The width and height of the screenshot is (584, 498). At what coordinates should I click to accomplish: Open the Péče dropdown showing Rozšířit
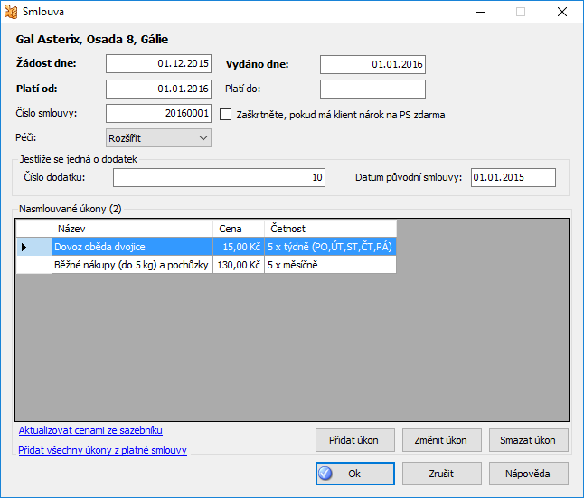158,138
